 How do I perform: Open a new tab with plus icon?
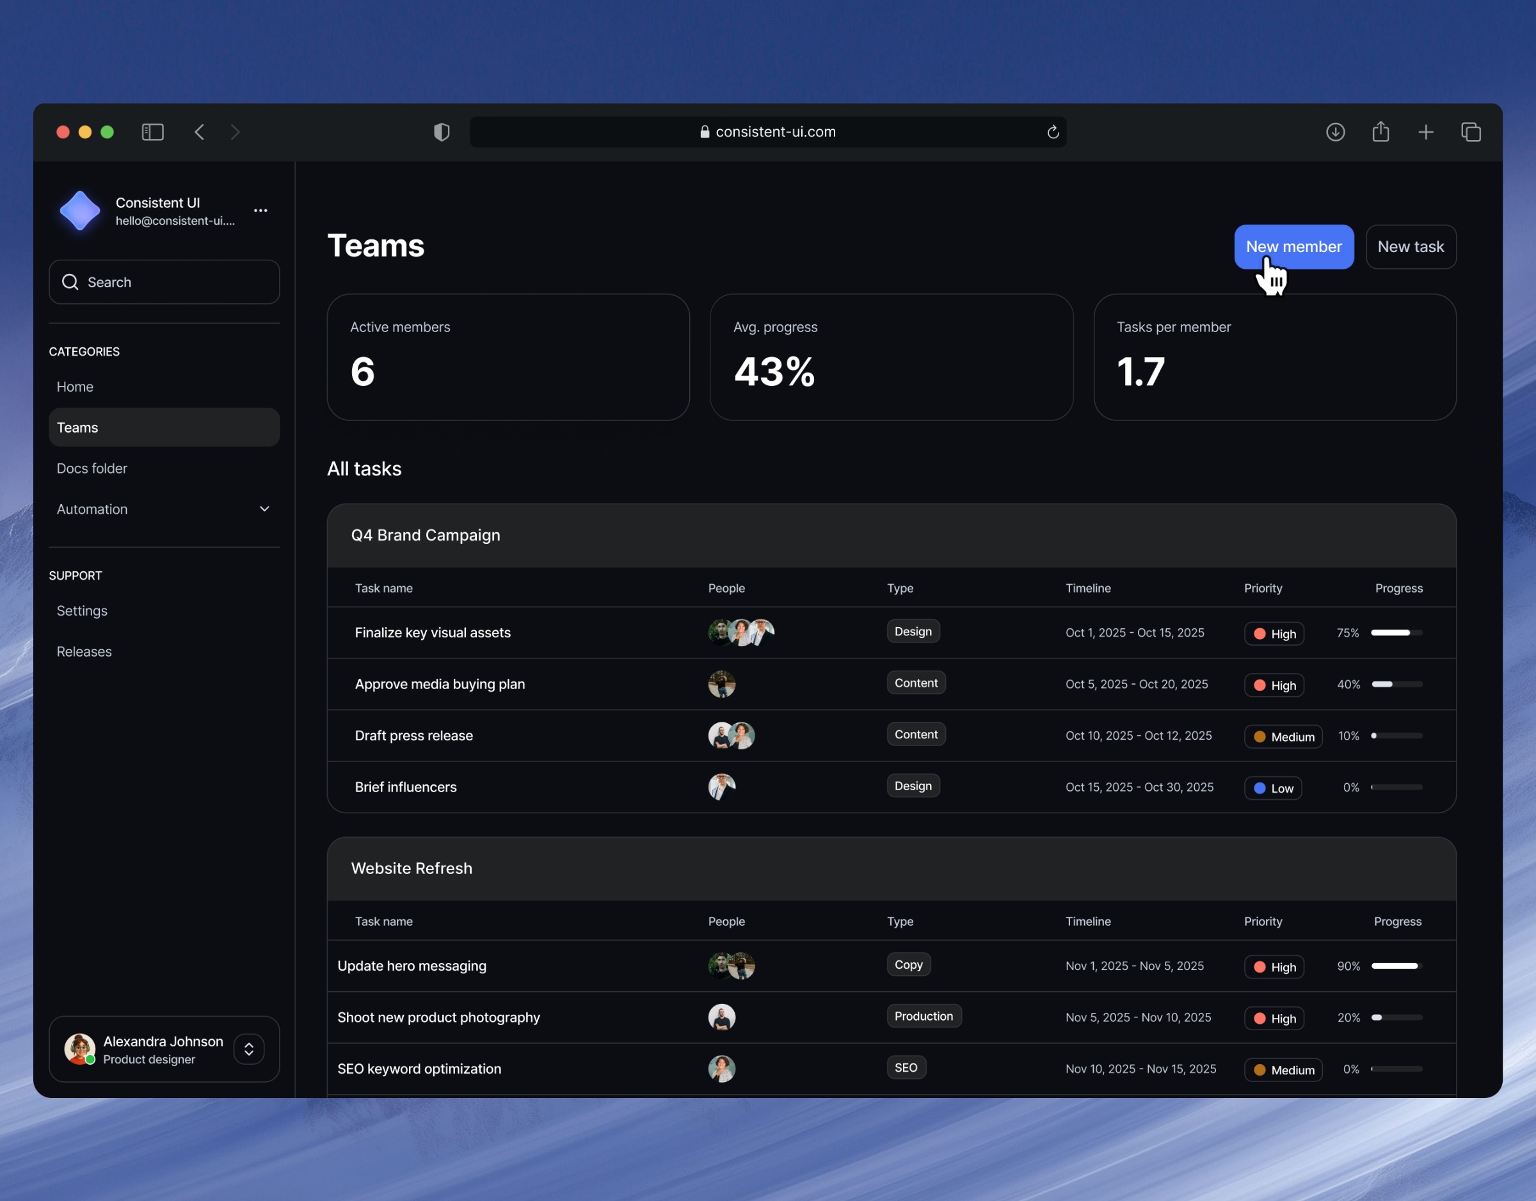pyautogui.click(x=1425, y=132)
